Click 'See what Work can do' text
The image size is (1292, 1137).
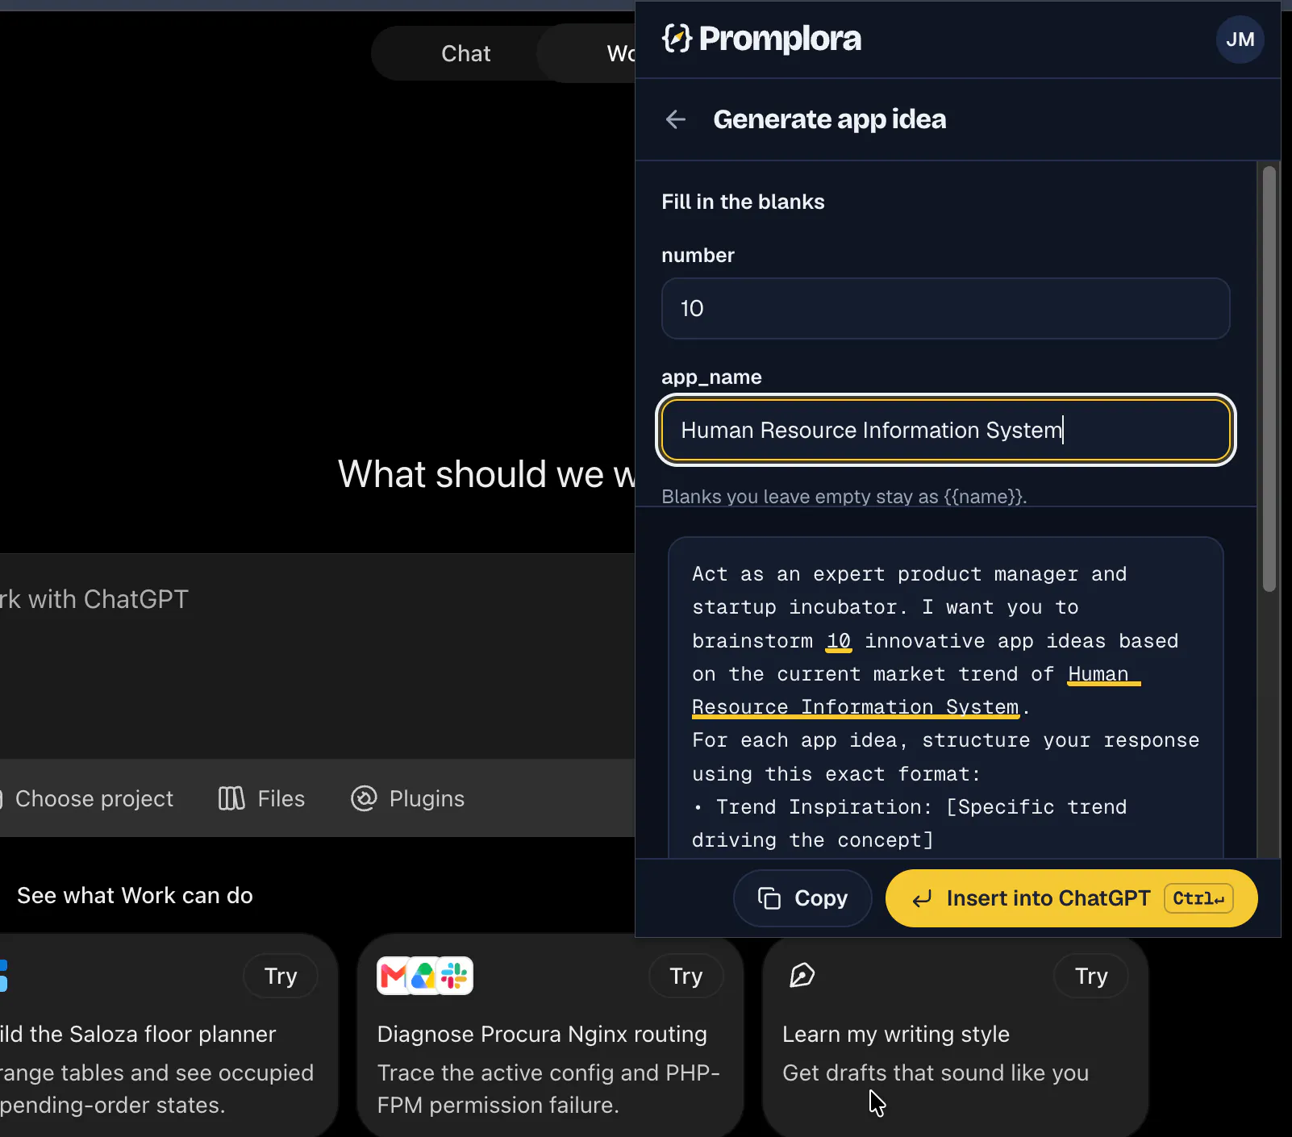coord(135,895)
